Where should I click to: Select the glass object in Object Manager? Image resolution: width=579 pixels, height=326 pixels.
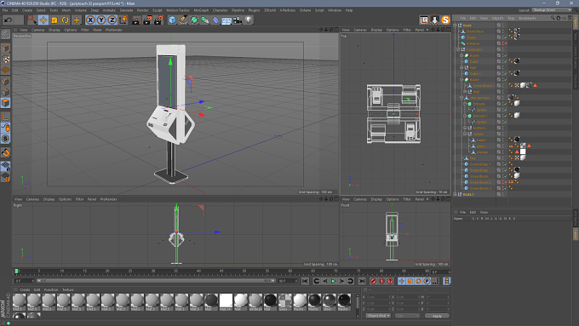pyautogui.click(x=480, y=146)
